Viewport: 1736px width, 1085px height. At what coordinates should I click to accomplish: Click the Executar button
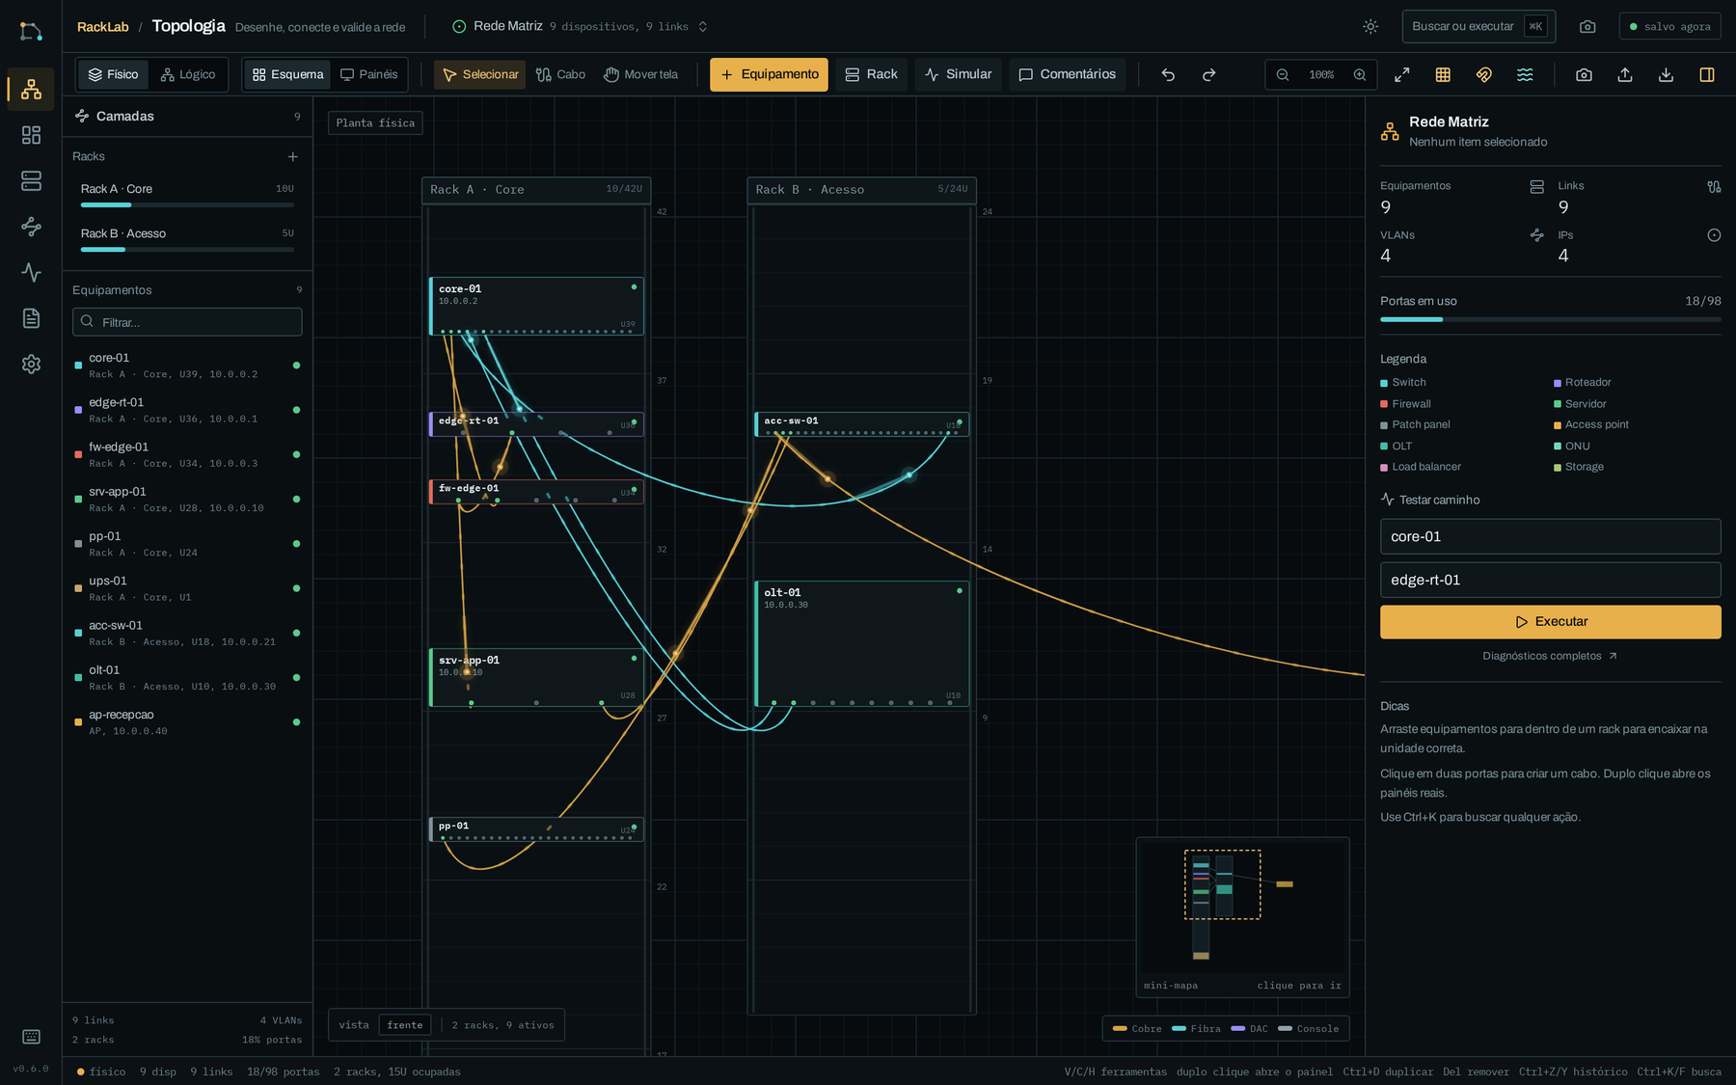[1550, 622]
